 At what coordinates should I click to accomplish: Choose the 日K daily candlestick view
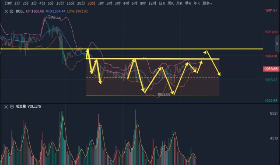coord(162,4)
